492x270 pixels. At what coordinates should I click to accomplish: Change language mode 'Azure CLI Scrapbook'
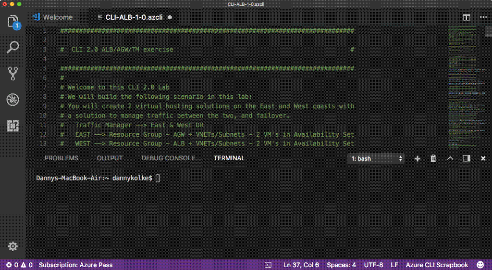click(437, 265)
